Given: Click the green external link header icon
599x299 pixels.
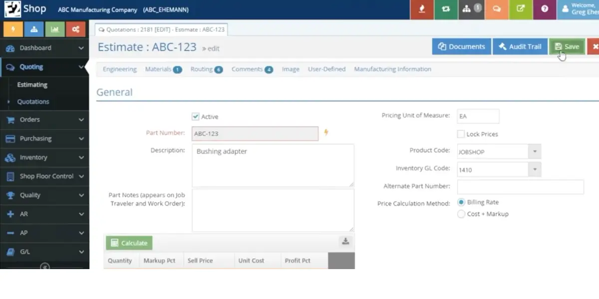Looking at the screenshot, I should pos(521,9).
